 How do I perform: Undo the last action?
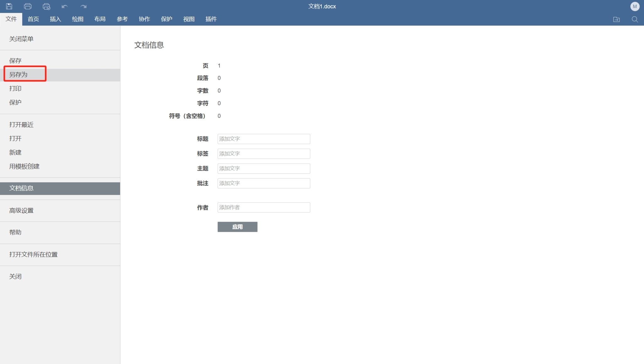coord(65,6)
